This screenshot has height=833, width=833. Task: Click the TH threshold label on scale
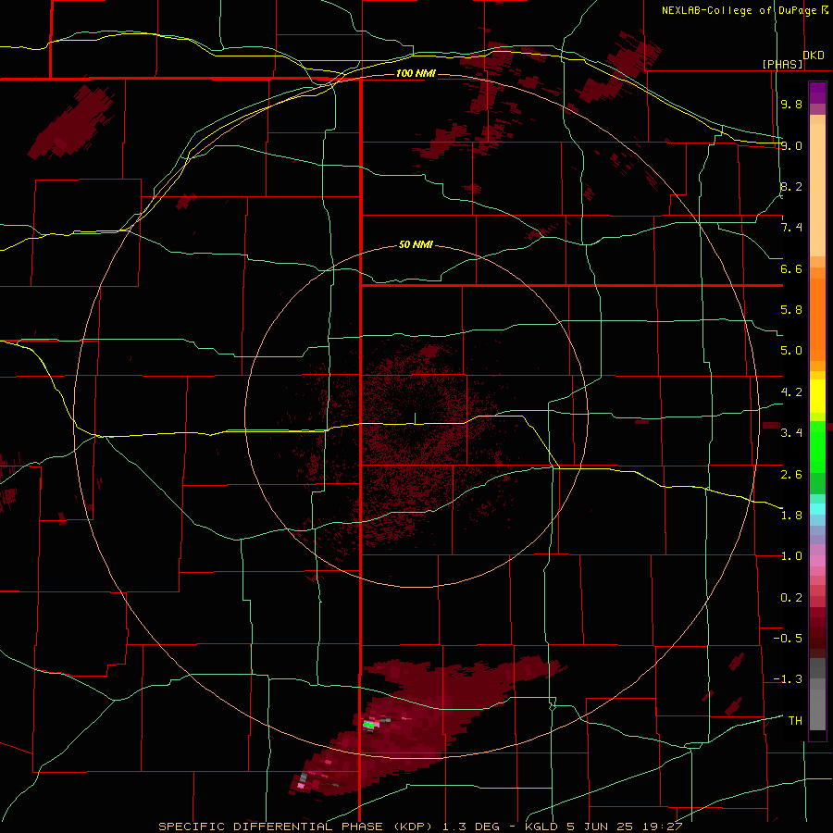pos(795,721)
